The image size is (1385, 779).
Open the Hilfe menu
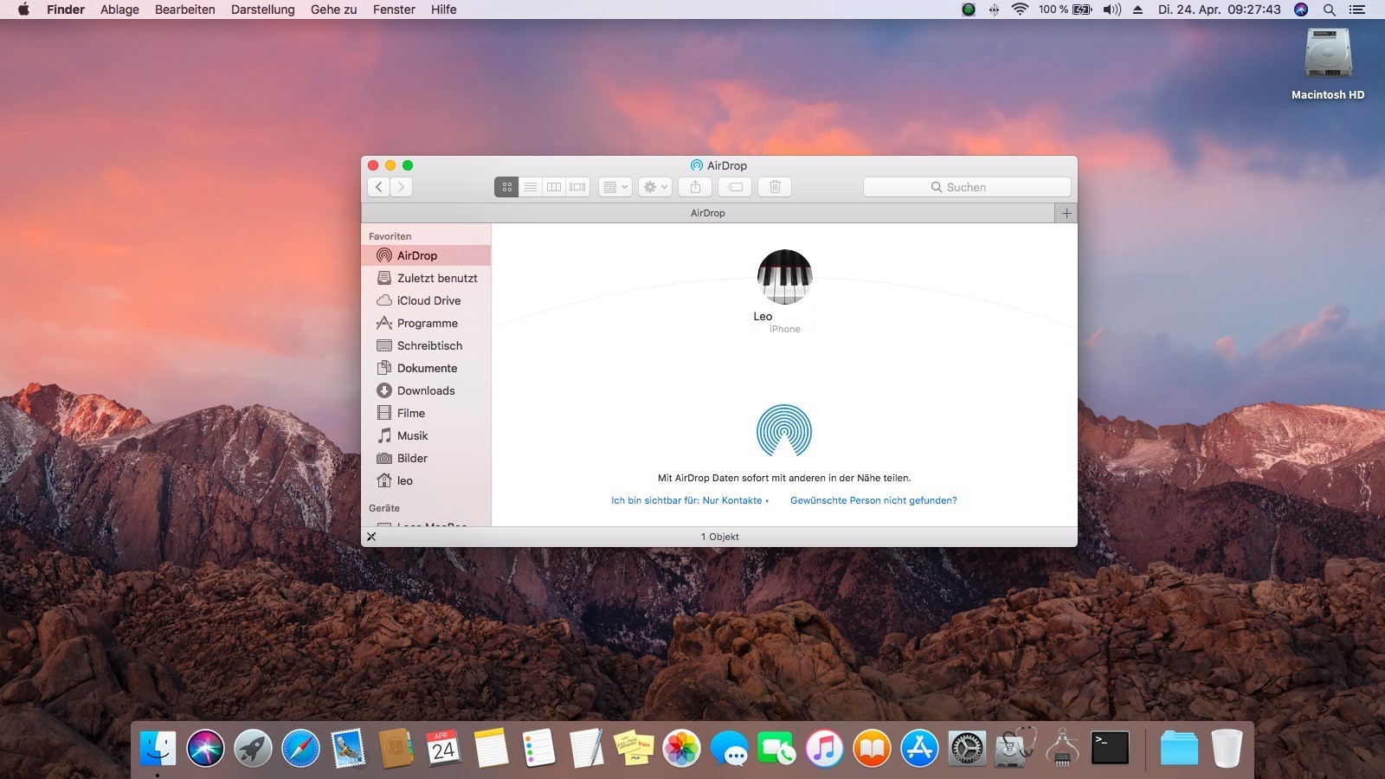click(444, 10)
